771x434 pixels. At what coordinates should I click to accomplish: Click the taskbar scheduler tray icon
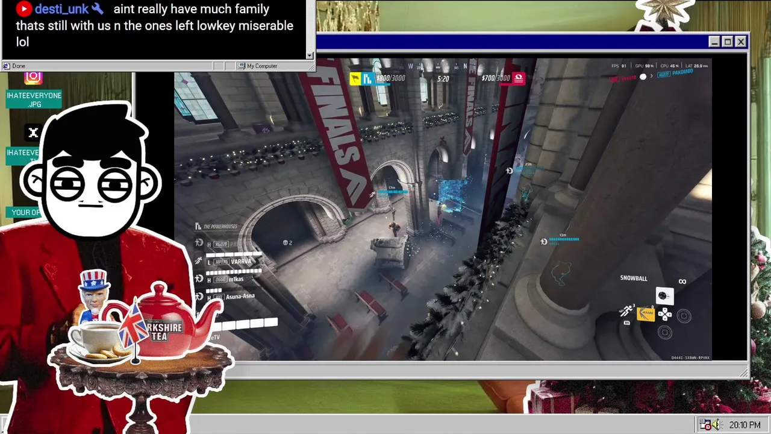705,425
